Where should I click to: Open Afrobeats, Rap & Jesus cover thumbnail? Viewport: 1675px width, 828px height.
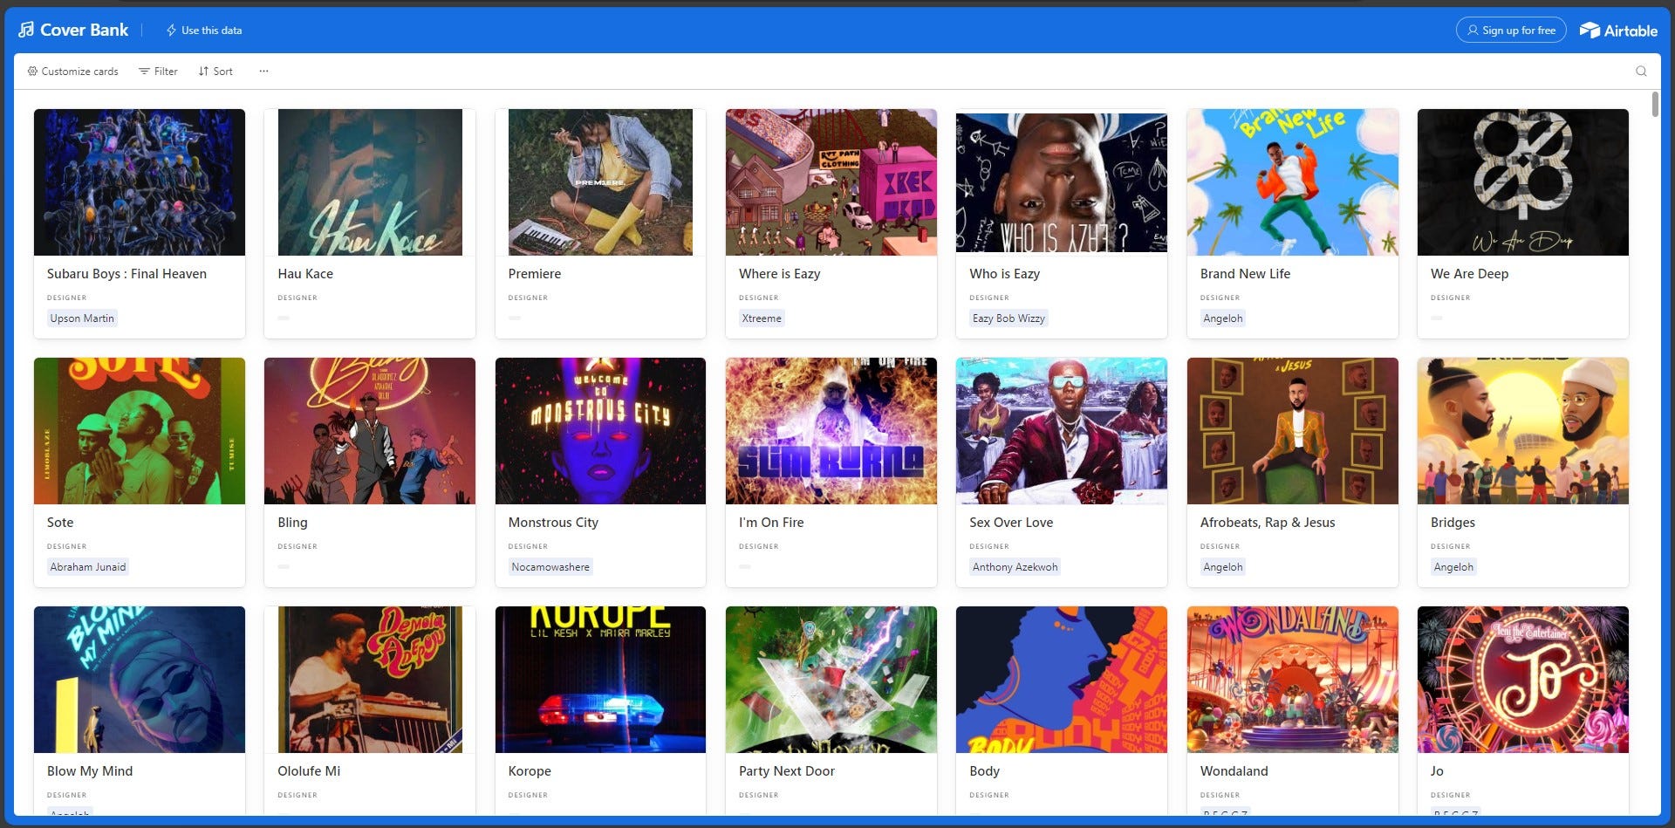point(1293,431)
